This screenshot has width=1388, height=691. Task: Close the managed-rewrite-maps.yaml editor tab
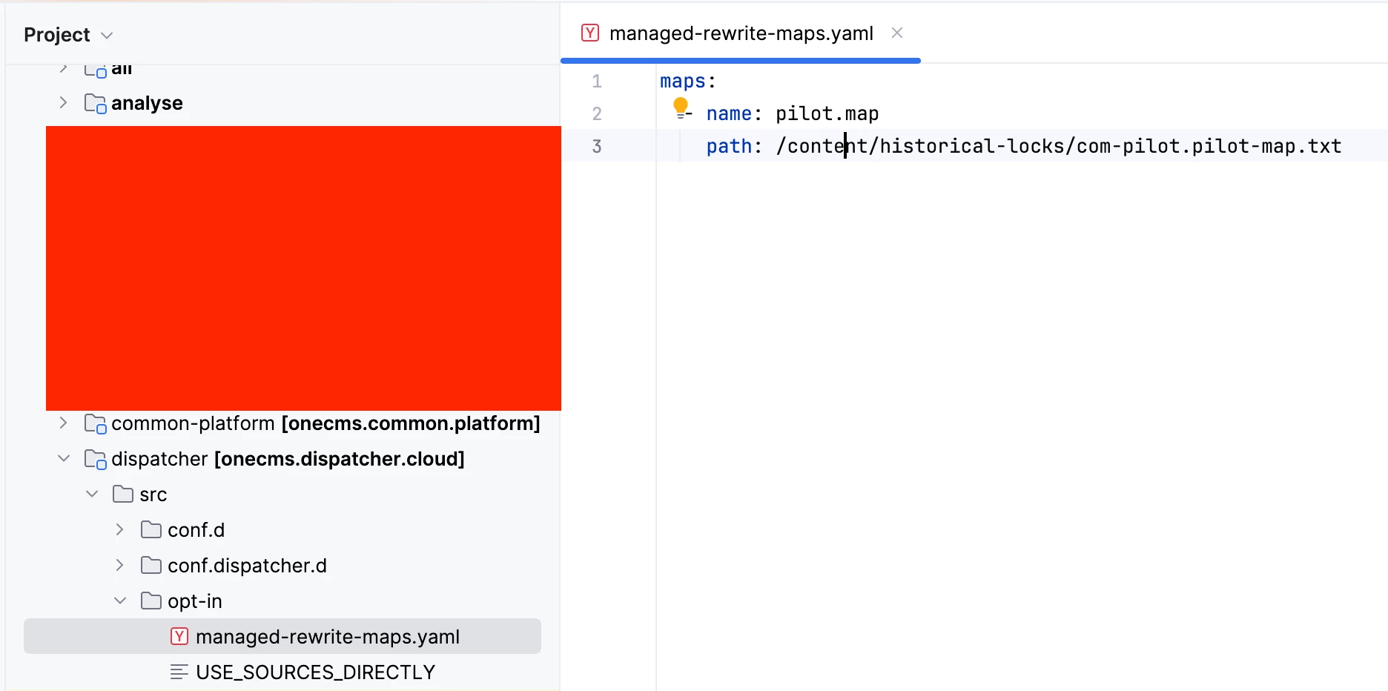897,33
